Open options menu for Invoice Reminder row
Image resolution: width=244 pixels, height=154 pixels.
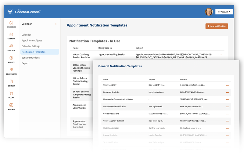[228, 135]
